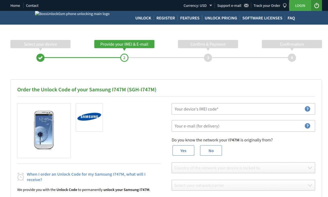Click the Confirm & Payment step tab
This screenshot has height=197, width=328.
pos(208,44)
